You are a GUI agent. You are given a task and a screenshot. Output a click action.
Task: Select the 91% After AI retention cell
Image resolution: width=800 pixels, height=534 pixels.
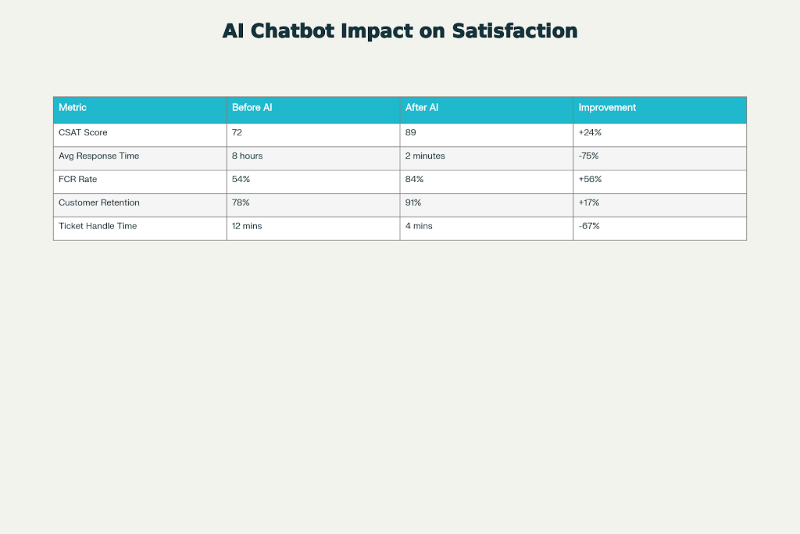414,203
